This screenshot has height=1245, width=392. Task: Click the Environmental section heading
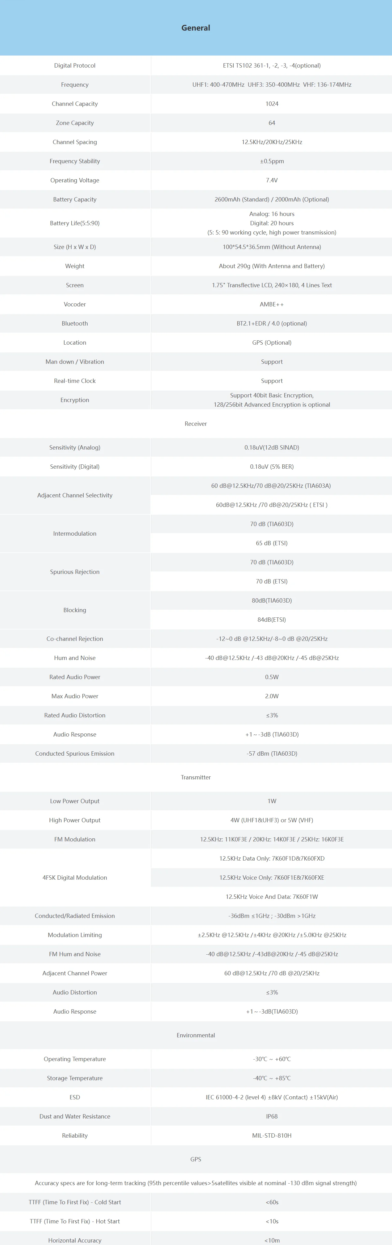tap(196, 1035)
